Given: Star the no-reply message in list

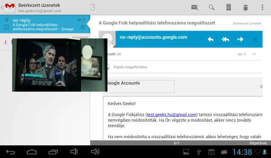Looking at the screenshot, I should point(82,27).
